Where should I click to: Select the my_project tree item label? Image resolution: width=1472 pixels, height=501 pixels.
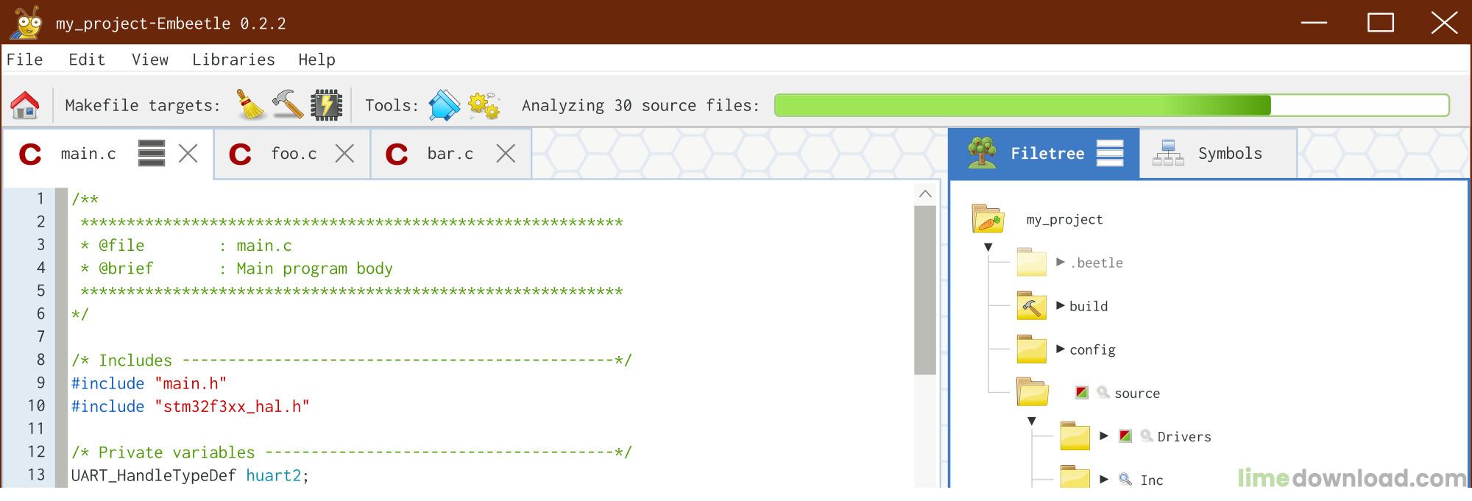coord(1064,219)
